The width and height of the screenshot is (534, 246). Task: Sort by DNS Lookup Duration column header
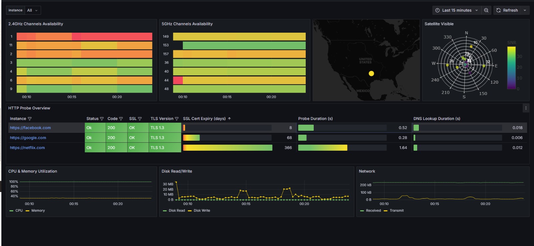437,119
